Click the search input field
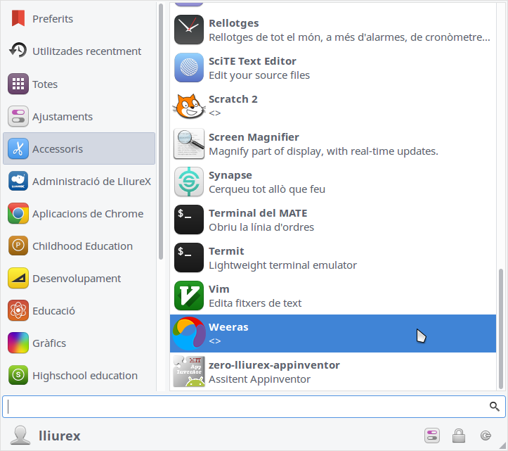This screenshot has height=451, width=508. click(246, 406)
